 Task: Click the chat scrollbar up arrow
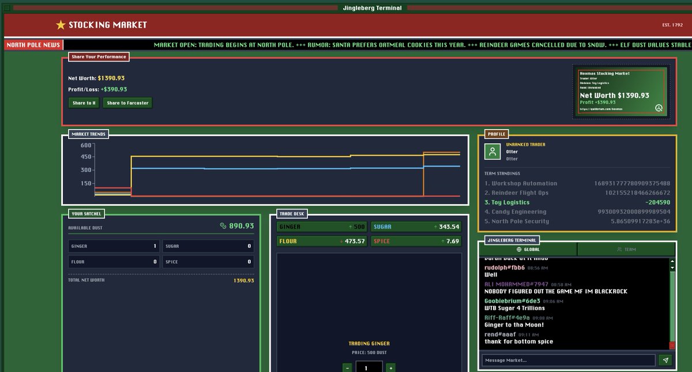pyautogui.click(x=672, y=261)
